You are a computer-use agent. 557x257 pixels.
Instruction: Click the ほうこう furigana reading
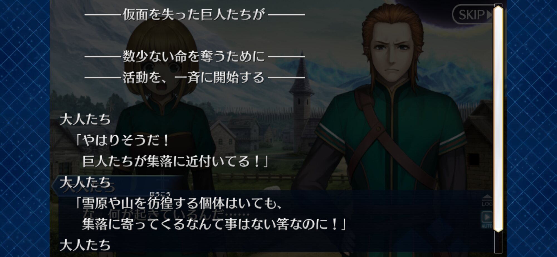pyautogui.click(x=160, y=194)
